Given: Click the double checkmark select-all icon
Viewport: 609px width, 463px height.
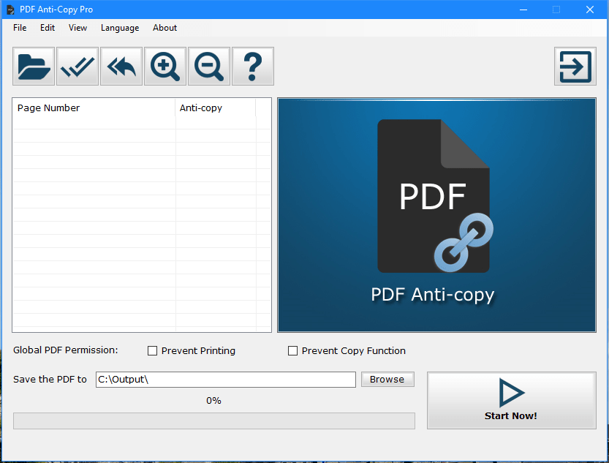Looking at the screenshot, I should [x=77, y=67].
